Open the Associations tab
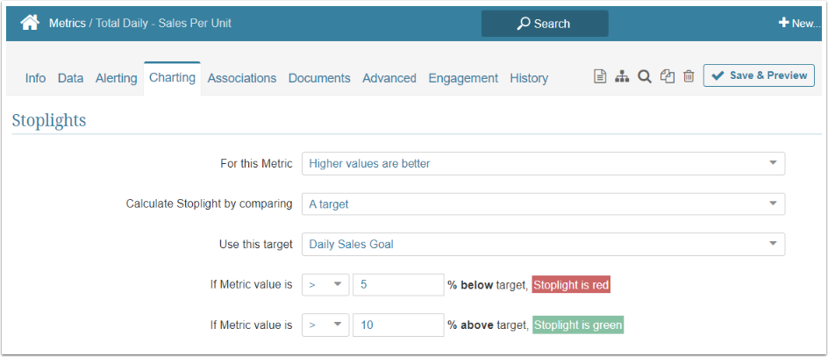The image size is (828, 357). pyautogui.click(x=242, y=78)
